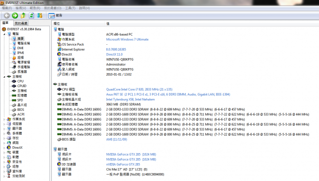Open the Intel Tylersburg X58 chipset link

[x=131, y=99]
